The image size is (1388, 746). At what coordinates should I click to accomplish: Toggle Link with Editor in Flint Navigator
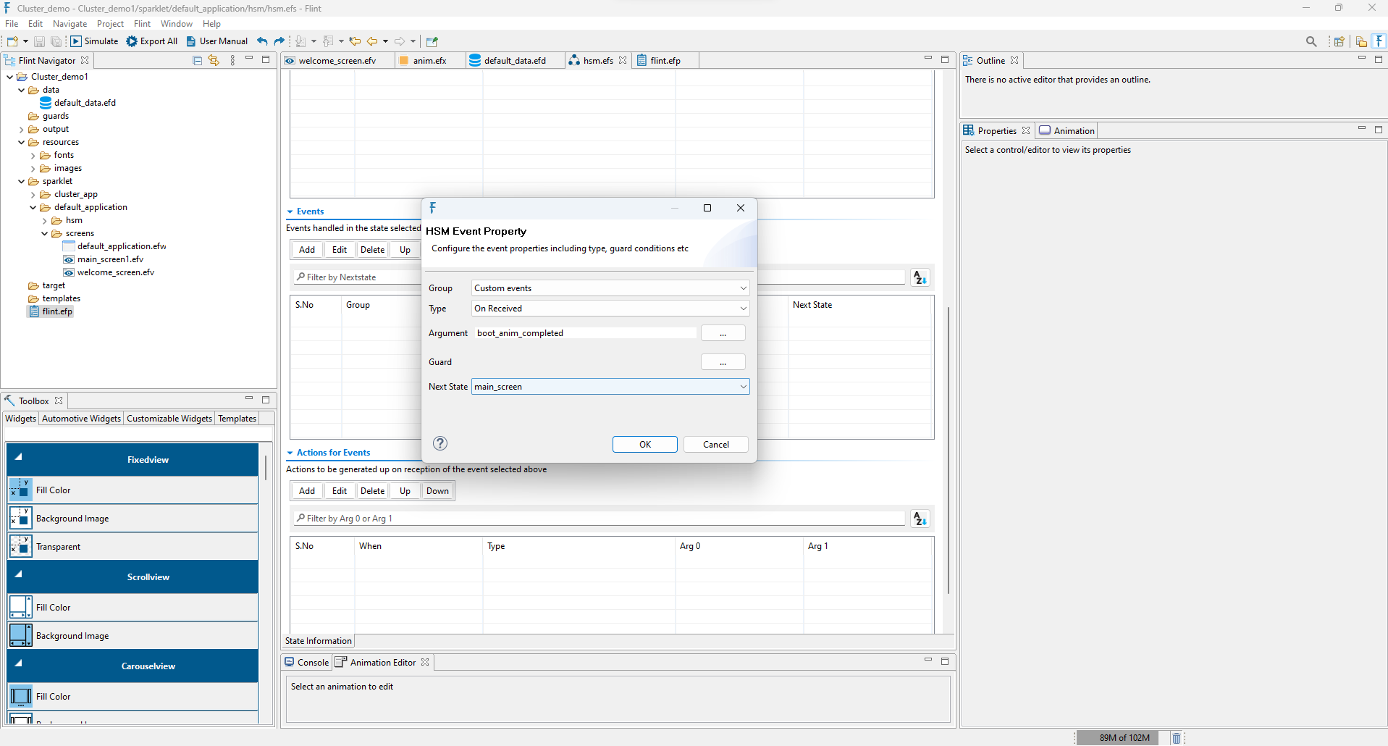point(214,60)
